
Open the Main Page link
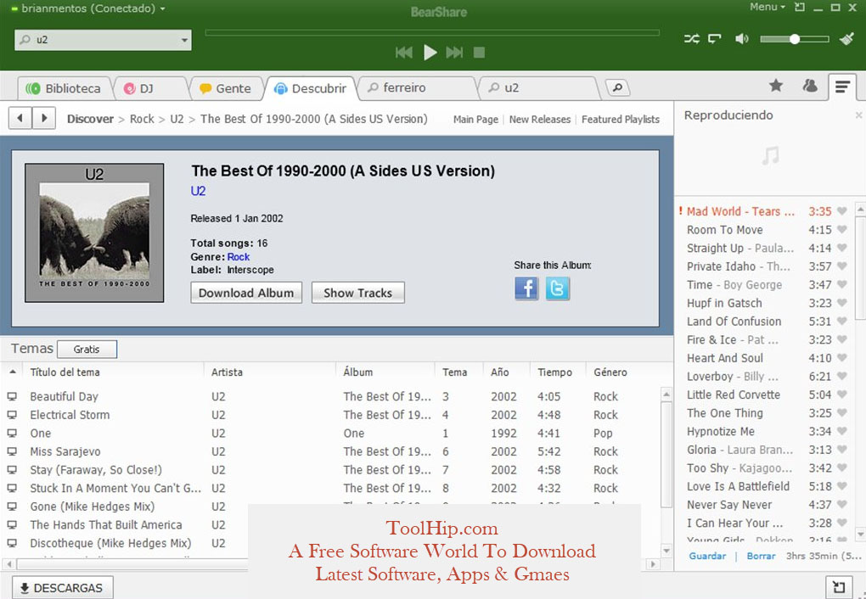point(475,120)
